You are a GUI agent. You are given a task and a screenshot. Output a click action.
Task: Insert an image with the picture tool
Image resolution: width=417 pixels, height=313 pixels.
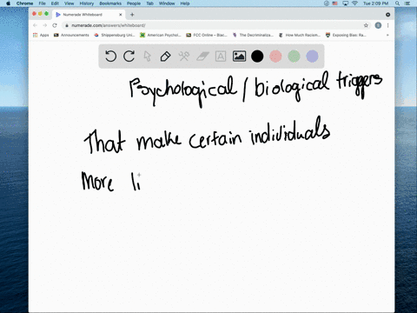coord(239,57)
